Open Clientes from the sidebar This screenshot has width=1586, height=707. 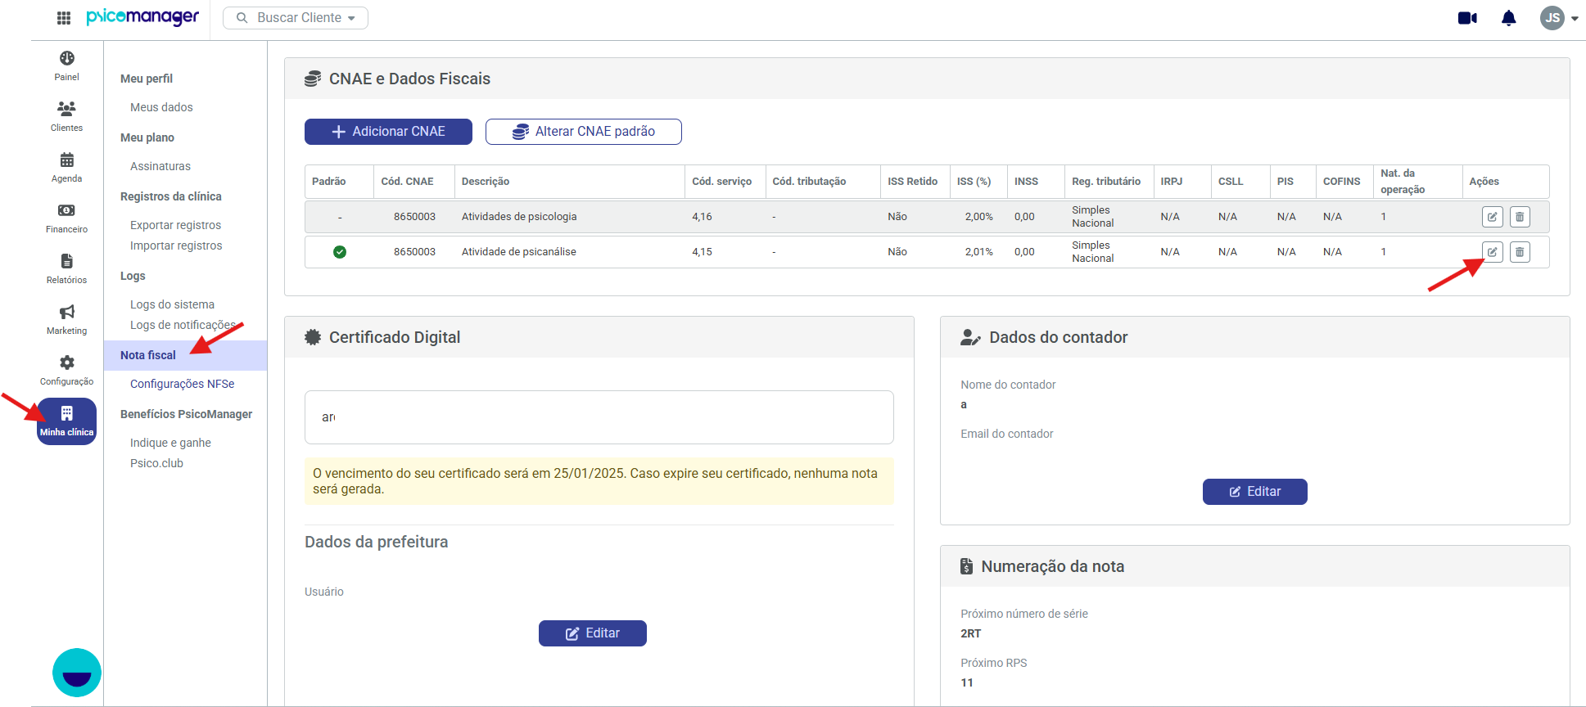coord(67,116)
